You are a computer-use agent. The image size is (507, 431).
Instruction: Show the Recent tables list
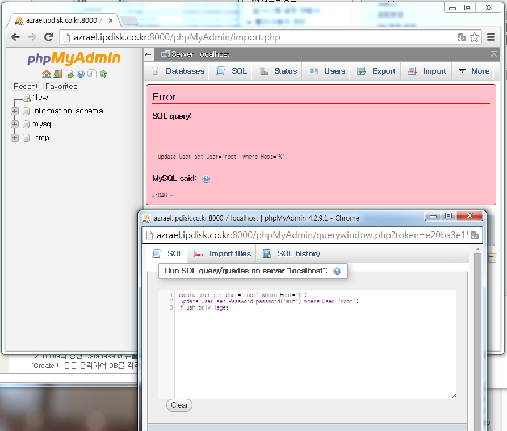(x=26, y=87)
